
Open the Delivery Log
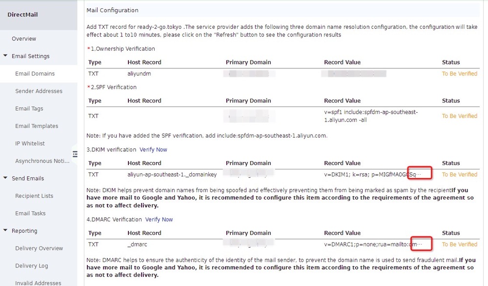click(x=32, y=266)
